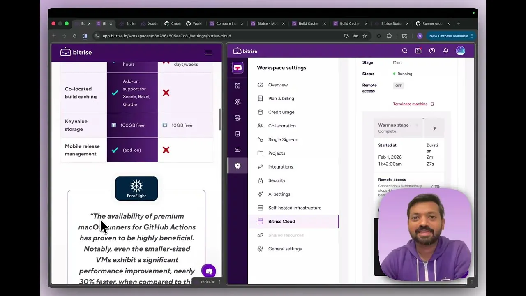This screenshot has height=296, width=526.
Task: Click the search icon in Bitrise header
Action: (405, 51)
